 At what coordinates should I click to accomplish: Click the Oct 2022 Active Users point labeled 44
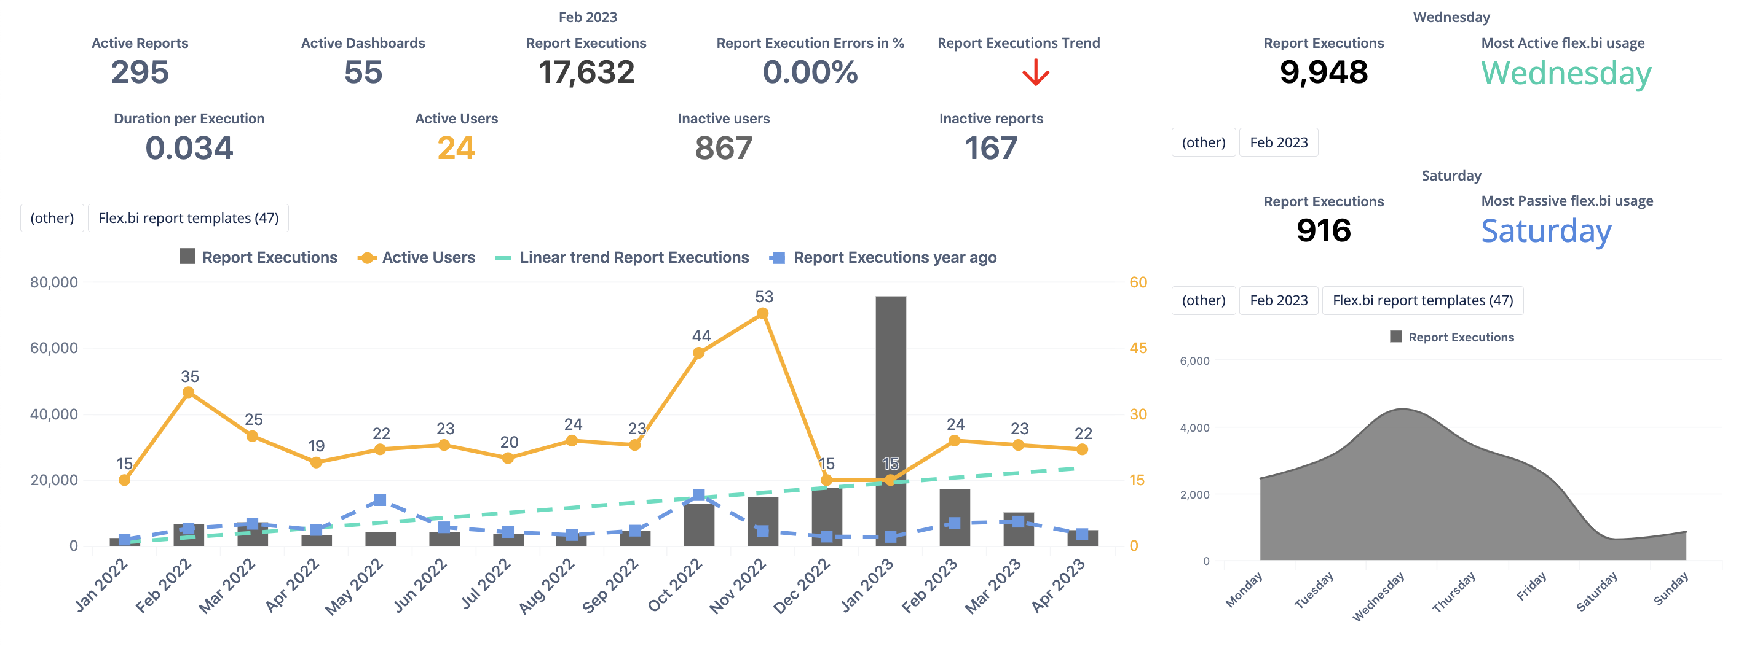698,353
